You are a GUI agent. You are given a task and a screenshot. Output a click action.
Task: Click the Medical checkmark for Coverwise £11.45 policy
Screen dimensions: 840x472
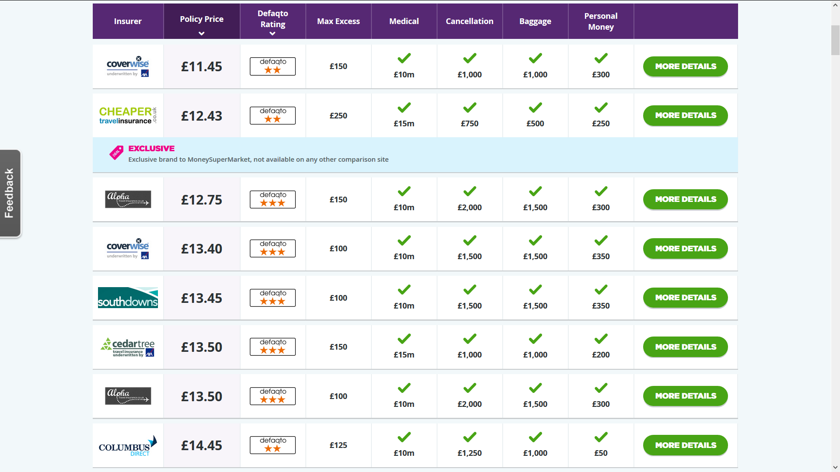(x=404, y=58)
